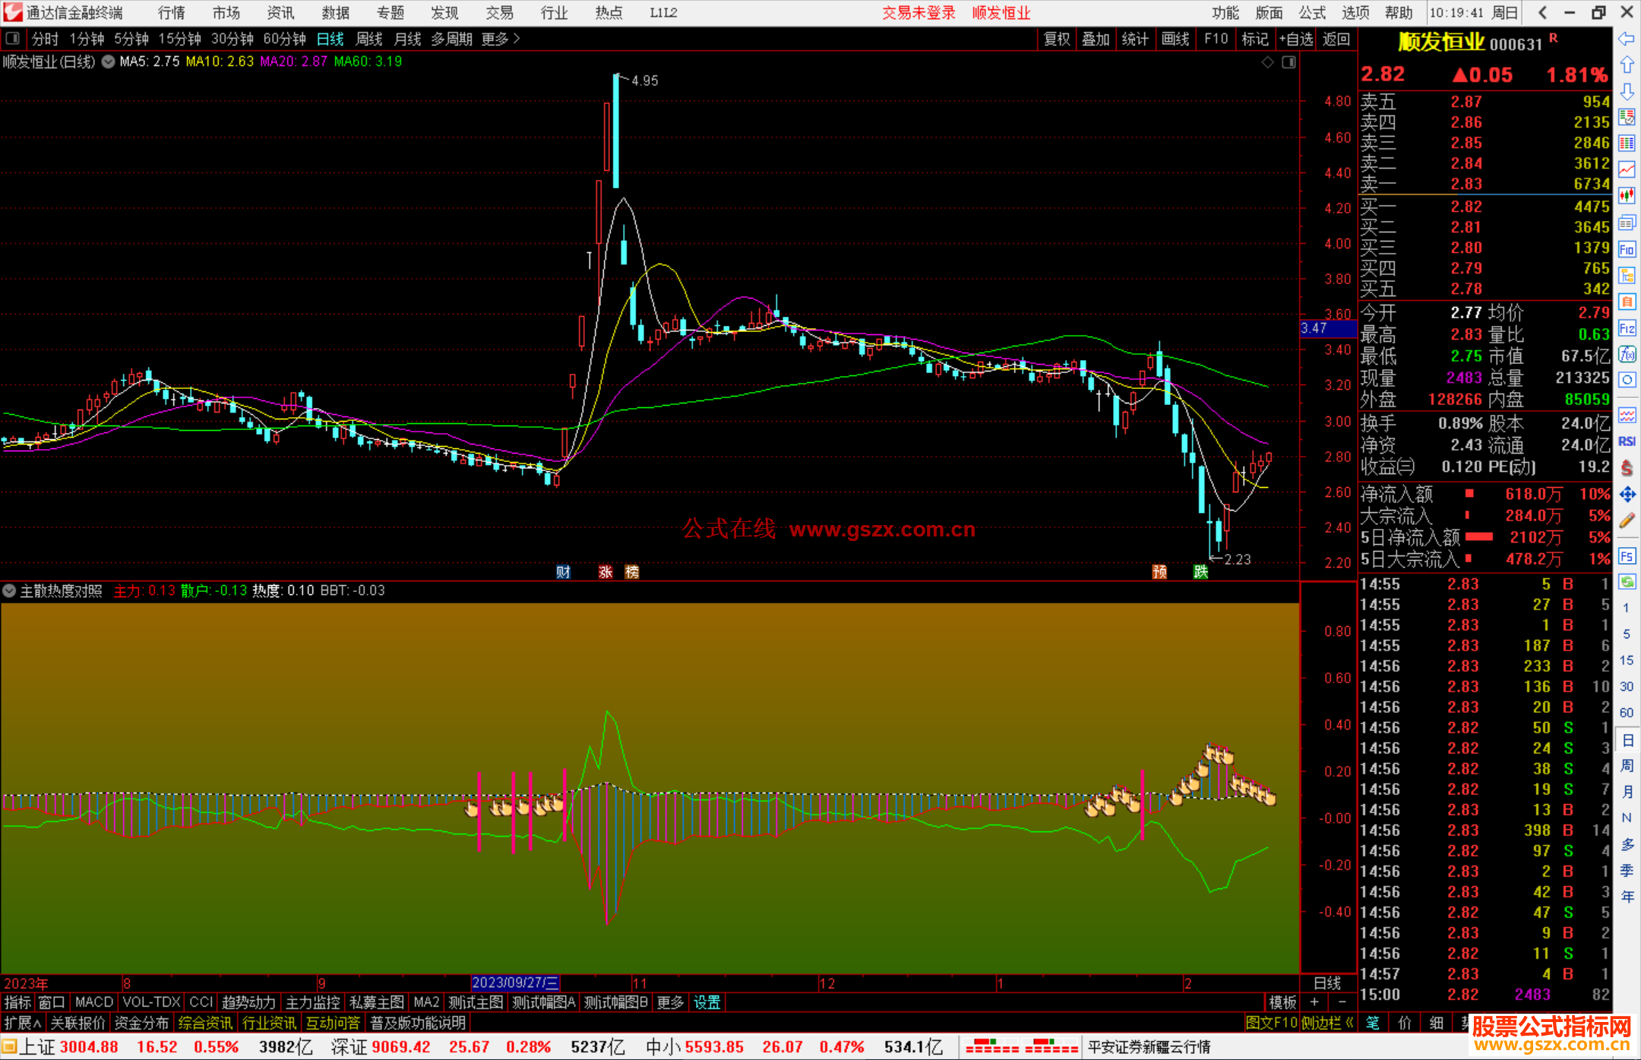1641x1060 pixels.
Task: Select the pencil drawing tool icon
Action: [1627, 521]
